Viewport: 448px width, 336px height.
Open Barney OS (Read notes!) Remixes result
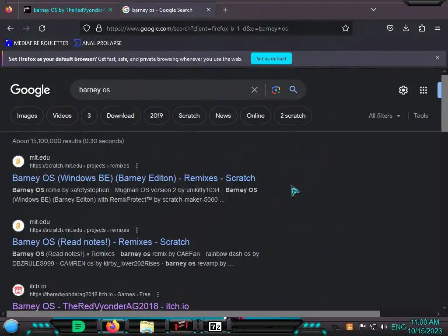point(101,242)
